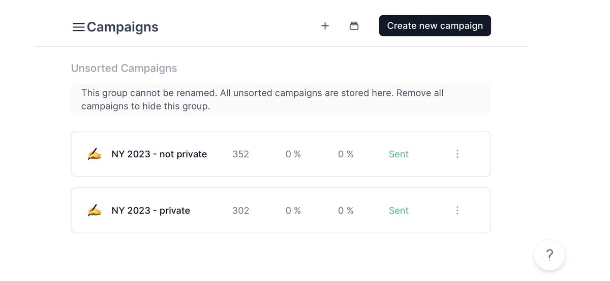Click Sent status of NY 2023 - not private
The height and width of the screenshot is (281, 610).
tap(399, 154)
